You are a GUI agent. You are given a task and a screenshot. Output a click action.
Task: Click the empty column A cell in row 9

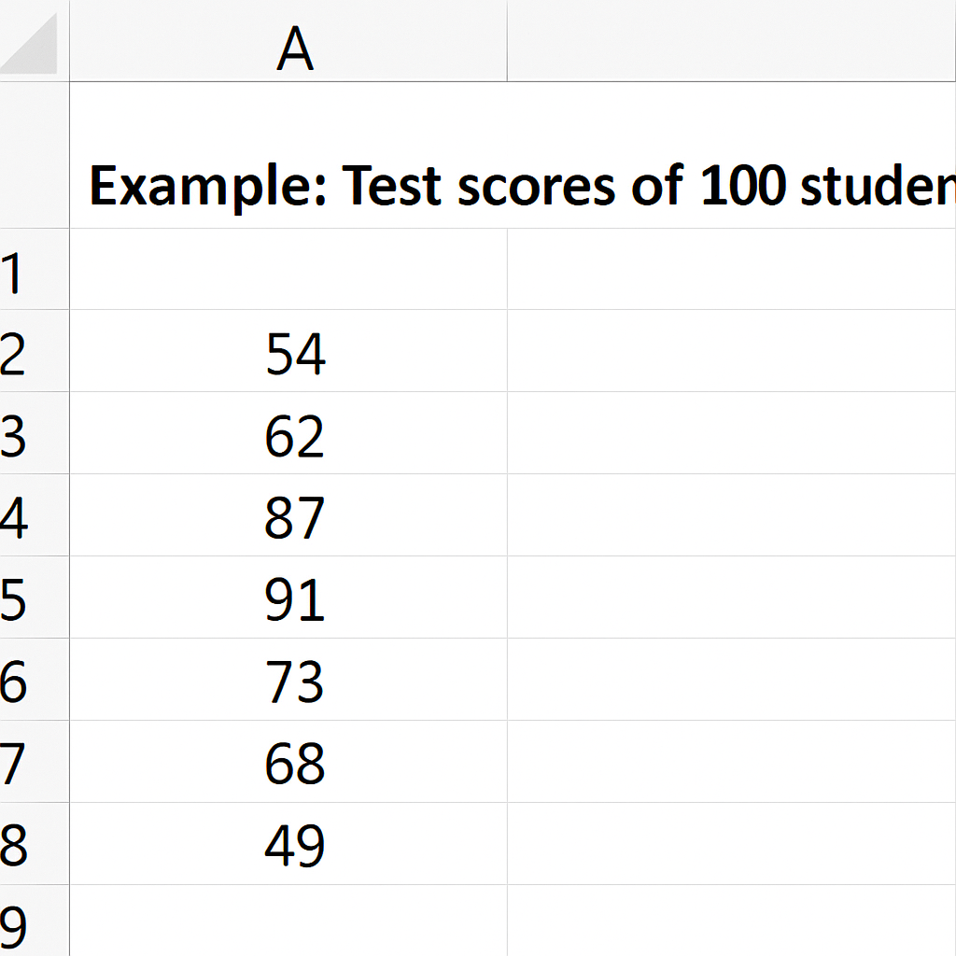pos(288,922)
